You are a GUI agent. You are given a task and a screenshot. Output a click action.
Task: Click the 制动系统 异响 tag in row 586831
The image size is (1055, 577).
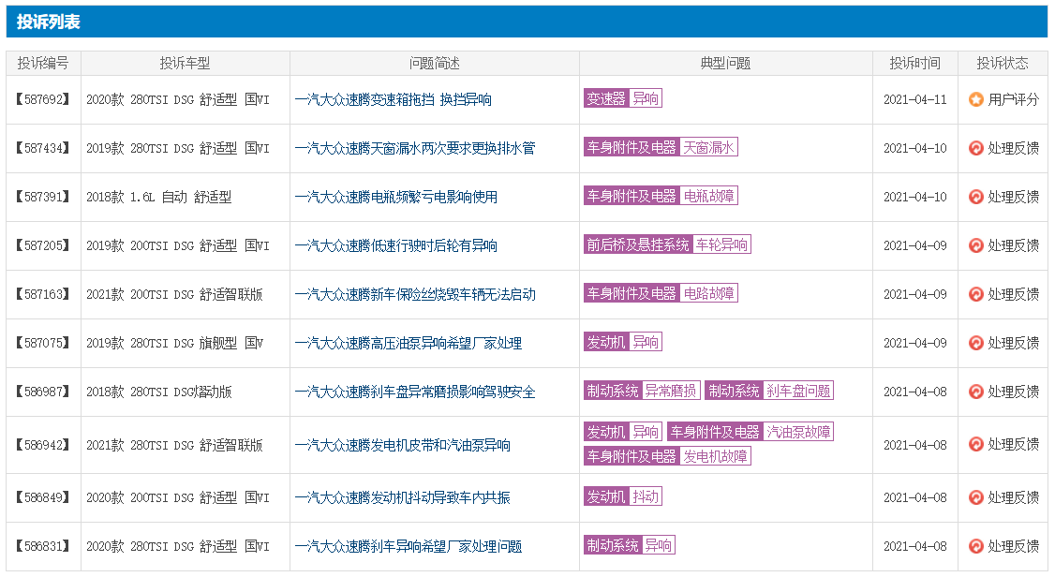pos(629,545)
